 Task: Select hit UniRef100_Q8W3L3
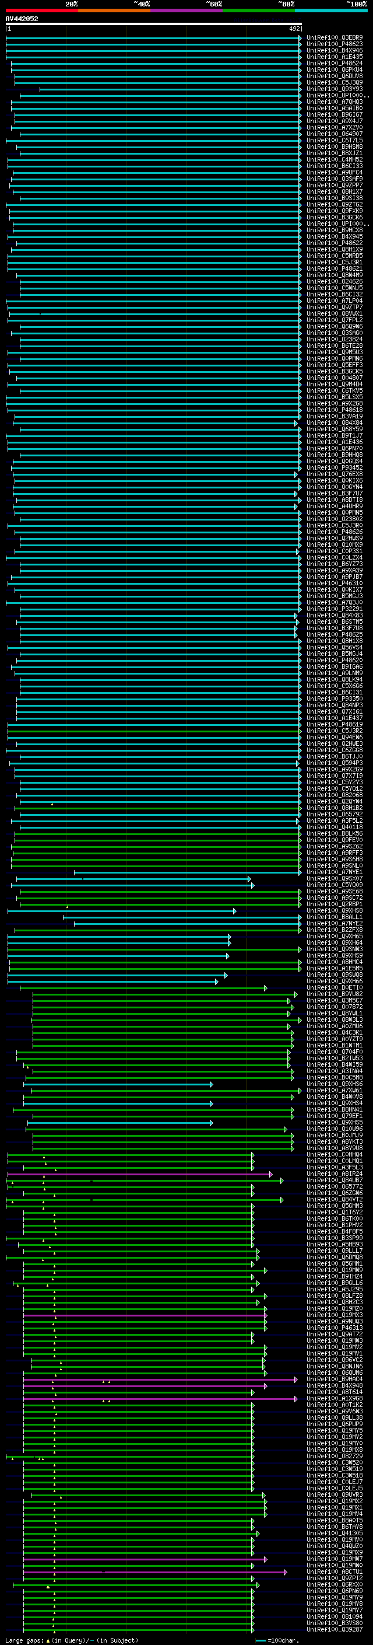(335, 1021)
